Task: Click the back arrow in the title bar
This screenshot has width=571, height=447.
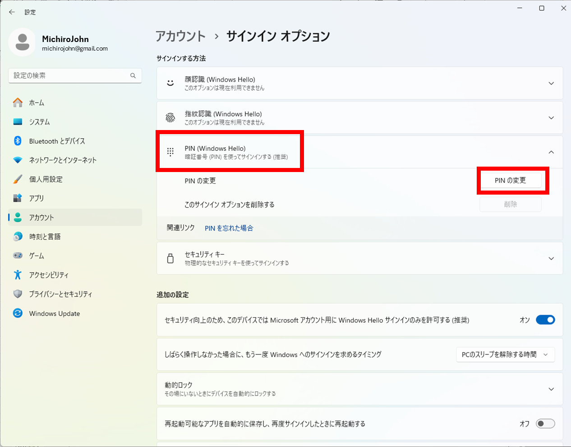Action: pyautogui.click(x=12, y=12)
